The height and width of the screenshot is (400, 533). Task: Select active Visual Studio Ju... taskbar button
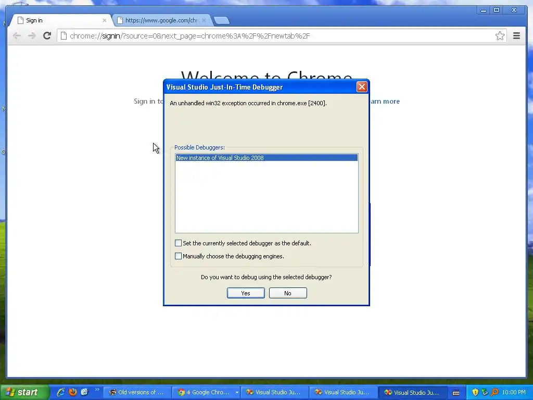point(412,393)
